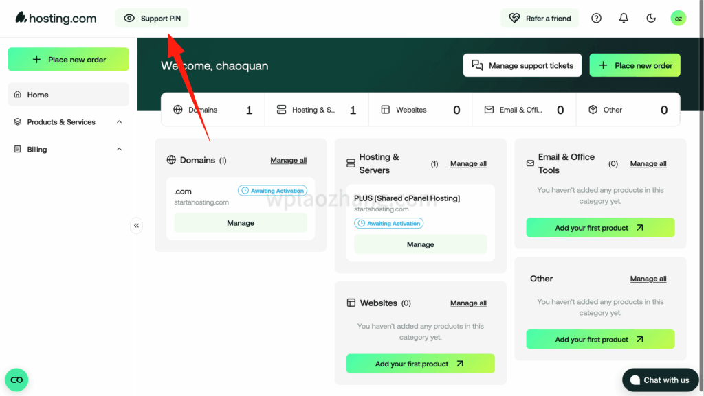704x396 pixels.
Task: Click the Refer a friend heart button
Action: tap(540, 19)
